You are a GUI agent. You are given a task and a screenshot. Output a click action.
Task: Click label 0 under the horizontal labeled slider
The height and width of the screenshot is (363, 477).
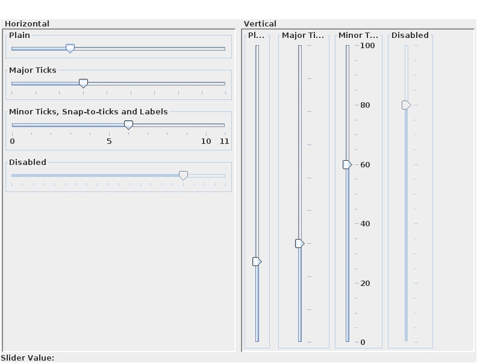click(x=12, y=141)
